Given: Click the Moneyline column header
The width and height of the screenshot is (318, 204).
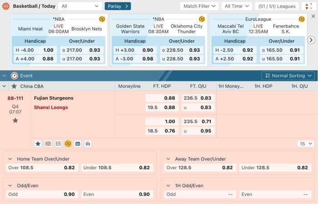Looking at the screenshot, I should click(x=129, y=86).
